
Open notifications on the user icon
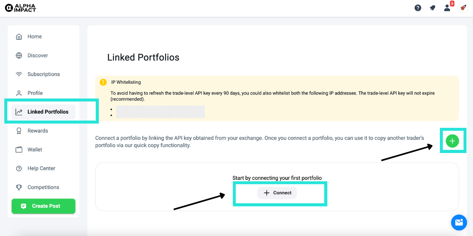tap(447, 8)
